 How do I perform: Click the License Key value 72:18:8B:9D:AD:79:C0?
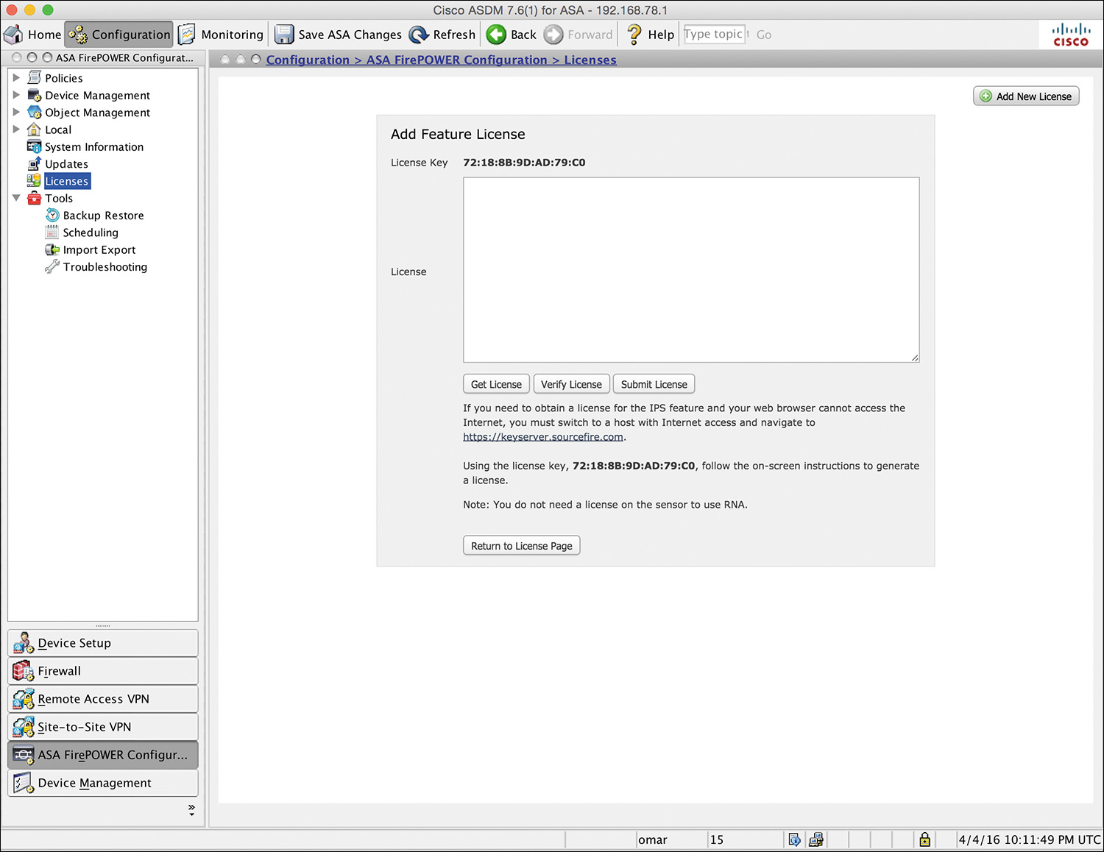tap(524, 163)
